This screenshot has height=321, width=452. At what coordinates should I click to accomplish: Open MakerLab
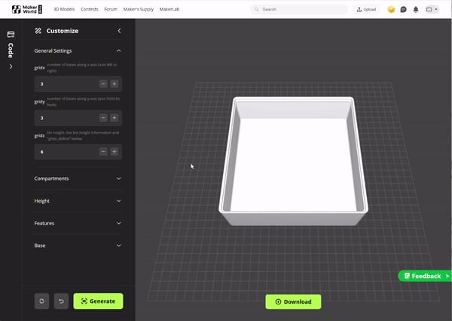169,9
